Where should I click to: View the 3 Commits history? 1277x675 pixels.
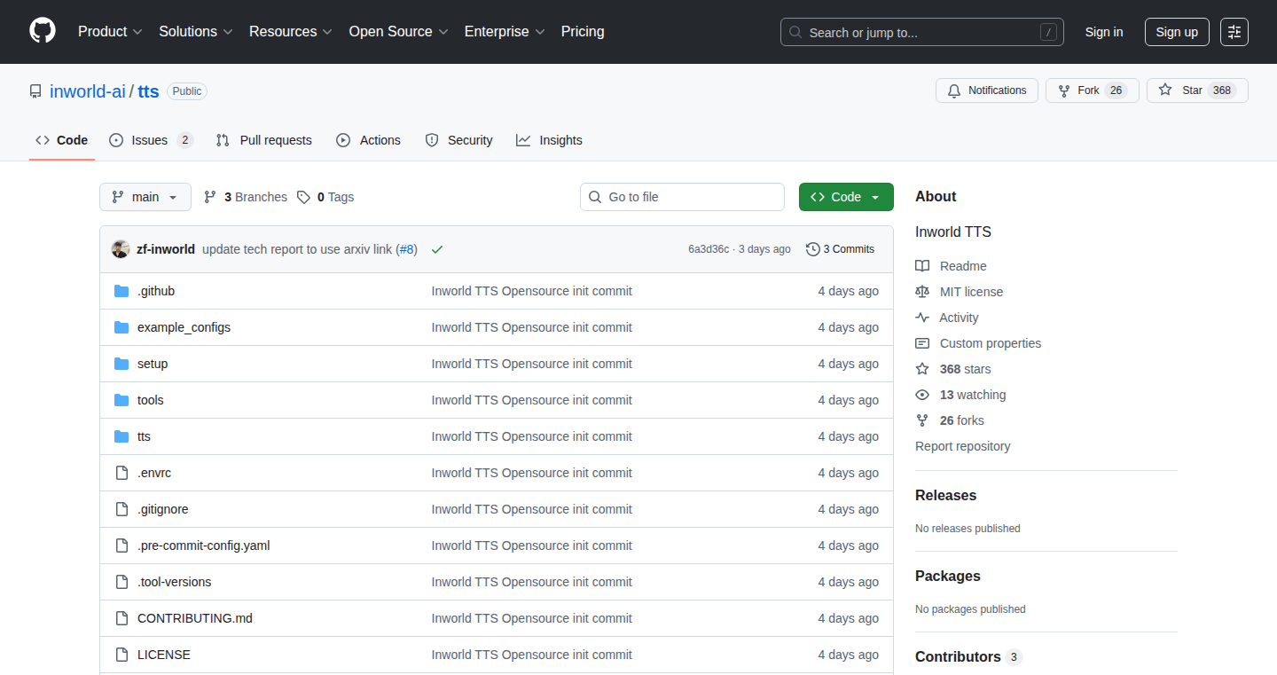(x=840, y=249)
